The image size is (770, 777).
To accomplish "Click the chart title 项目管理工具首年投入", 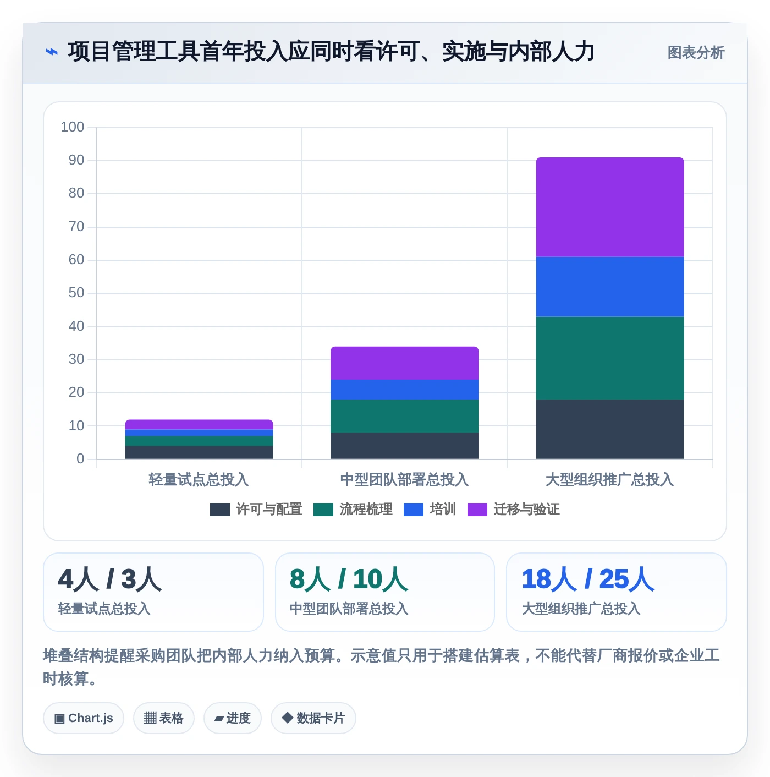I will pyautogui.click(x=331, y=52).
